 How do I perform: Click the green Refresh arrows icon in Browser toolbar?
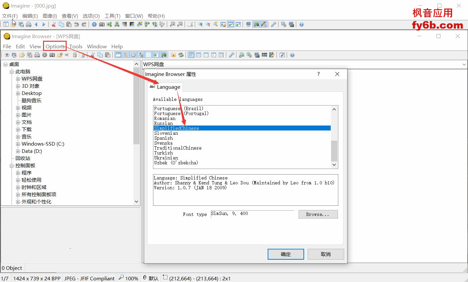pyautogui.click(x=181, y=55)
